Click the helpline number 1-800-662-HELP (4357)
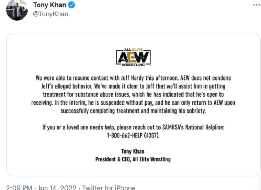This screenshot has width=261, height=190. click(x=134, y=135)
